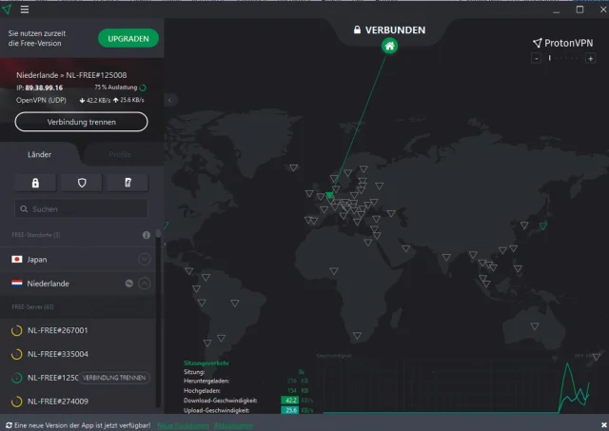Click the Brazil server marker on map
Viewport: 609px width, 431px height.
point(235,303)
